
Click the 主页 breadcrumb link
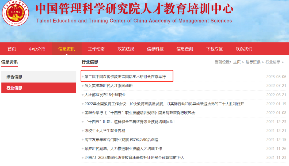coord(237,62)
